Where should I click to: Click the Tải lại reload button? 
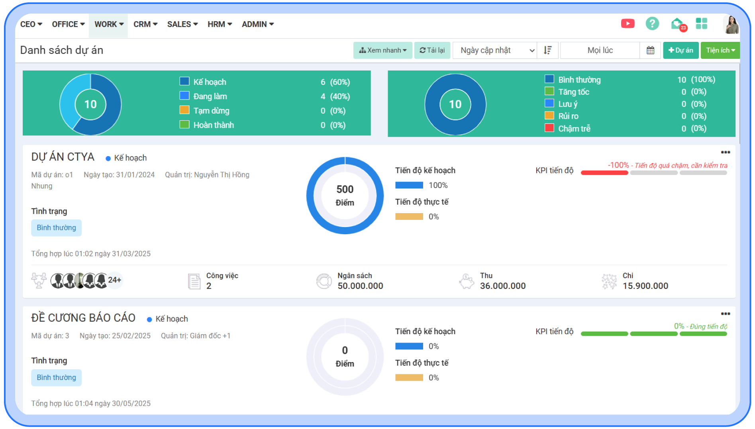(432, 50)
